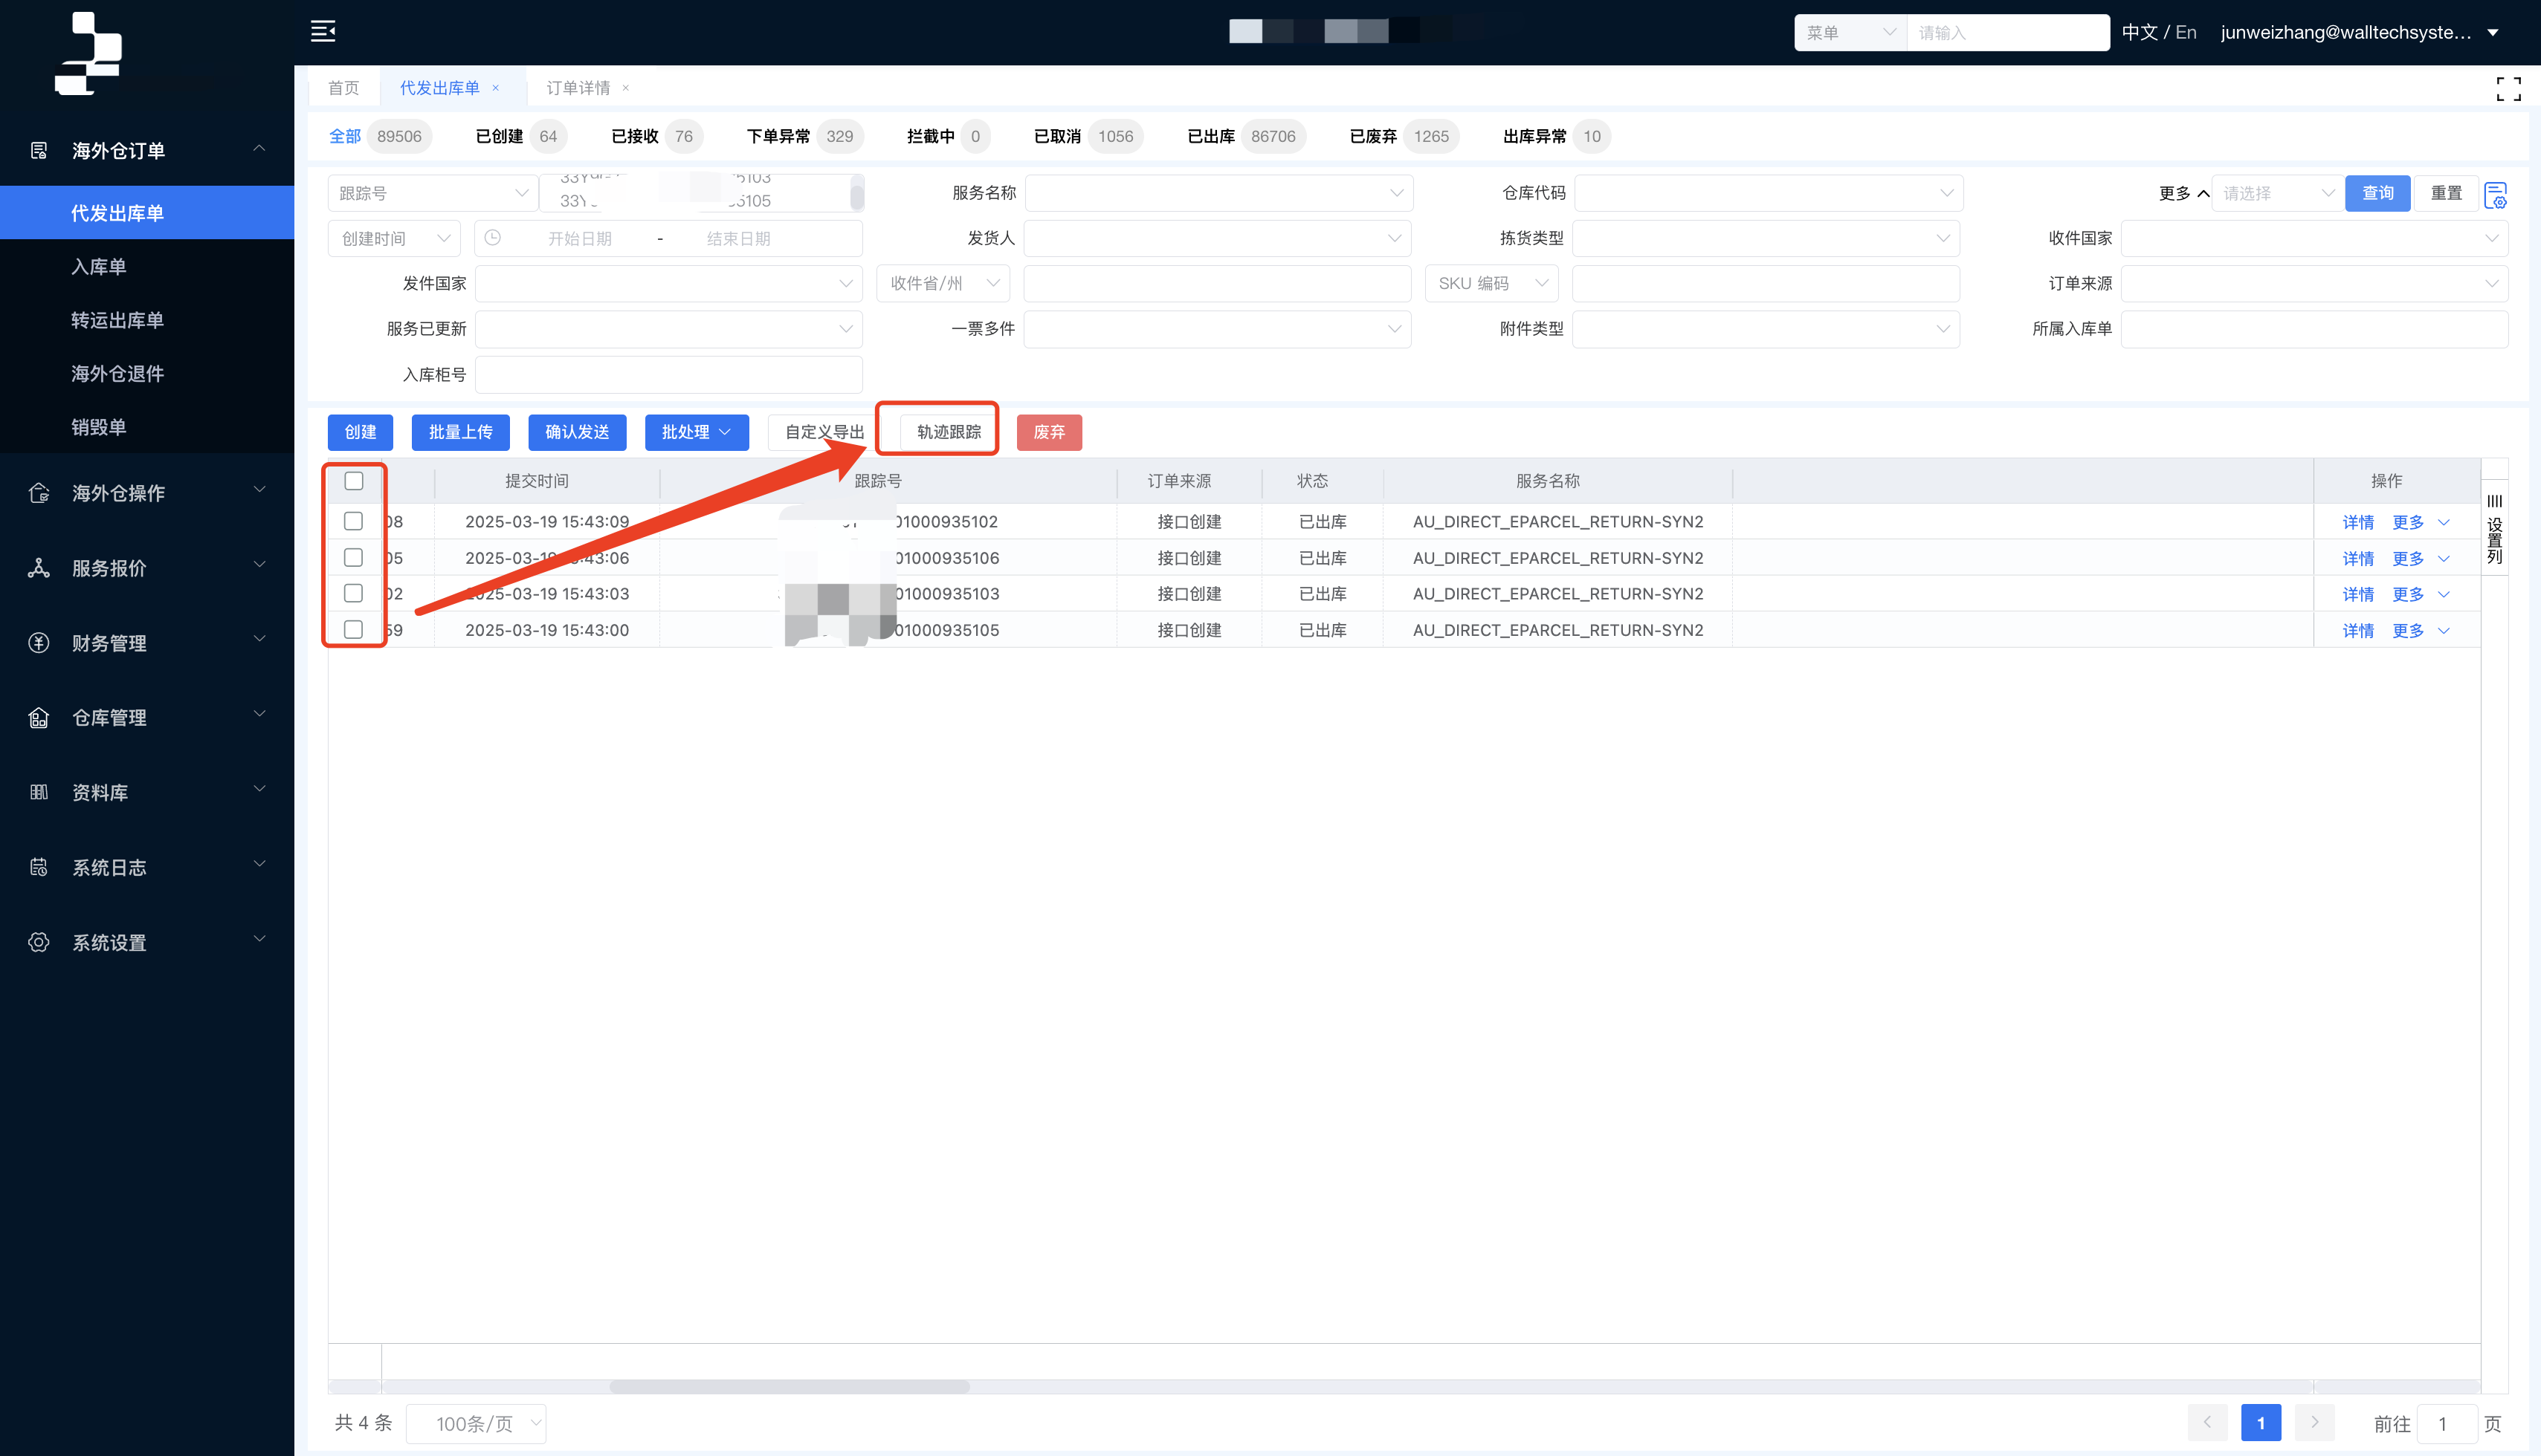
Task: Click the clock icon in date range field
Action: coord(492,238)
